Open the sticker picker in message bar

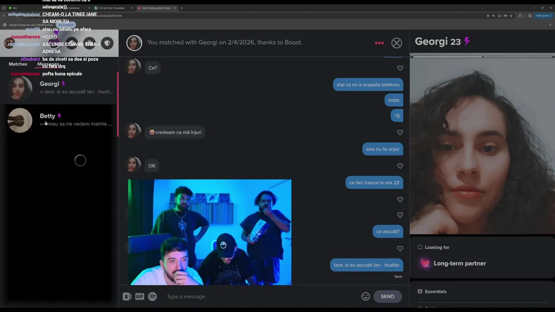click(127, 296)
